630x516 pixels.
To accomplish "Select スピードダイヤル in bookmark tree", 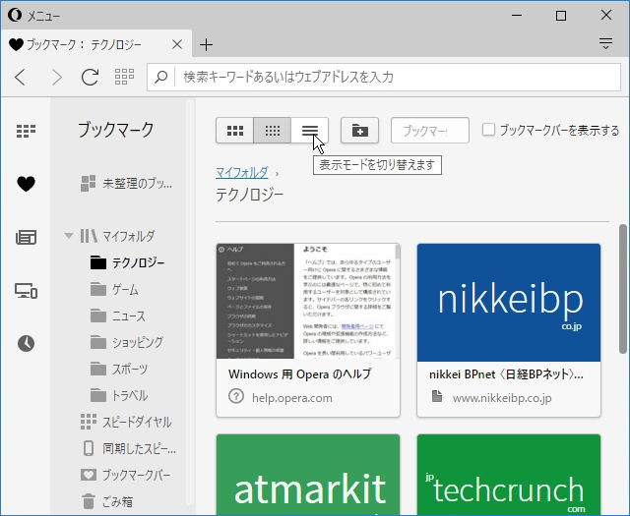I will (126, 422).
